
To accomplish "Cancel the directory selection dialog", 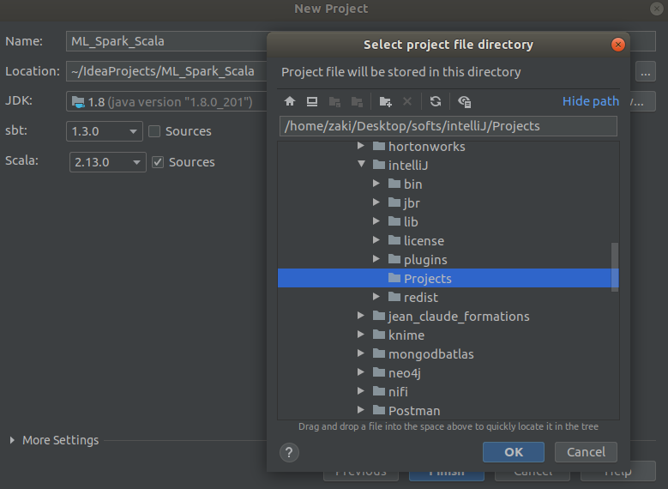I will [x=586, y=452].
